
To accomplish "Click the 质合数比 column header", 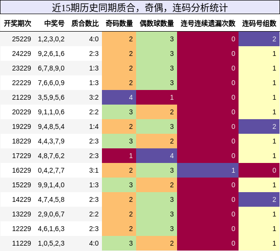I will point(85,23).
